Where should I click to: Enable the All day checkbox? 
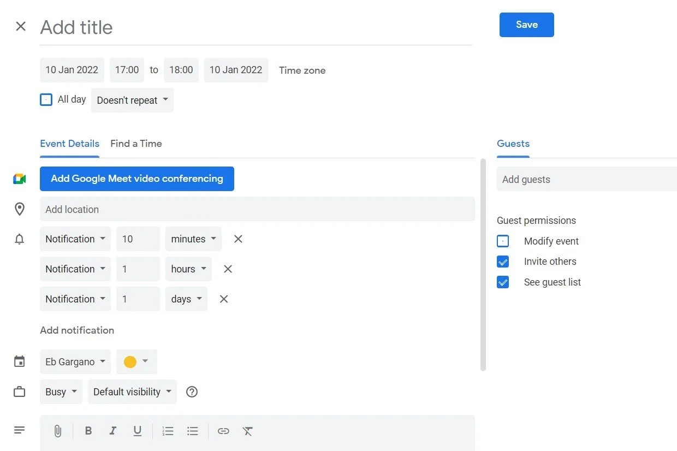(x=46, y=100)
